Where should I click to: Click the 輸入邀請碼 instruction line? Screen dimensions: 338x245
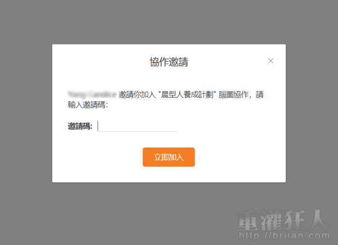88,105
